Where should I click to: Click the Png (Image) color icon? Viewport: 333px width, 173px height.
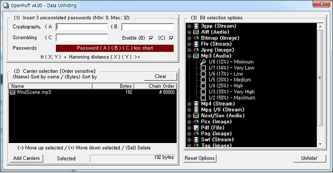[x=196, y=134]
